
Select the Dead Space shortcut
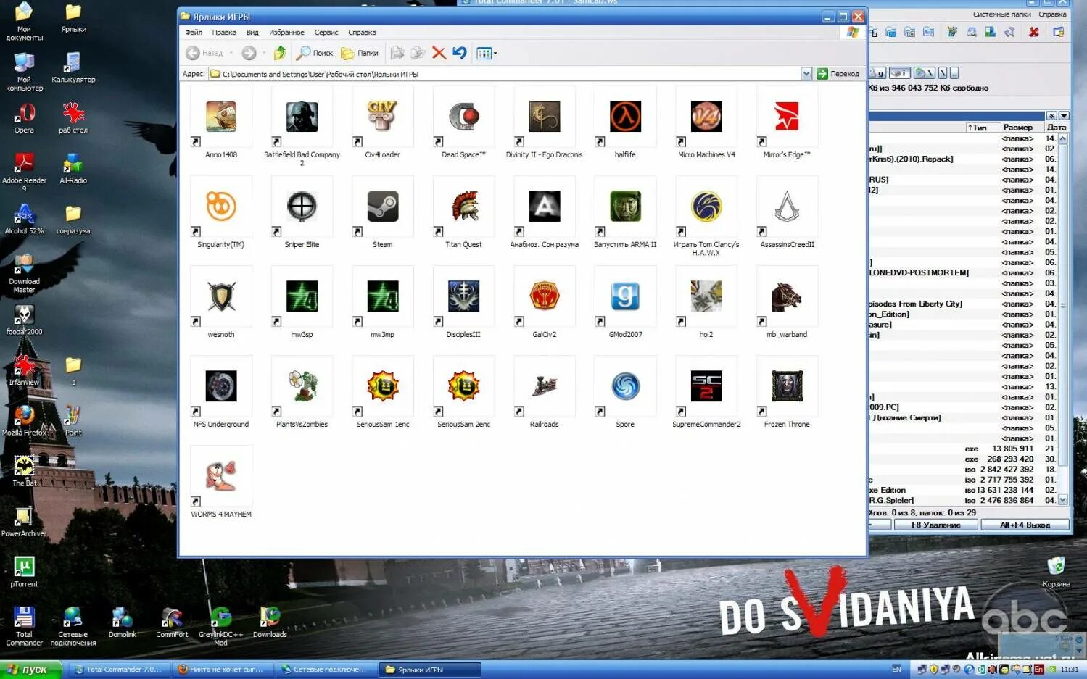463,117
